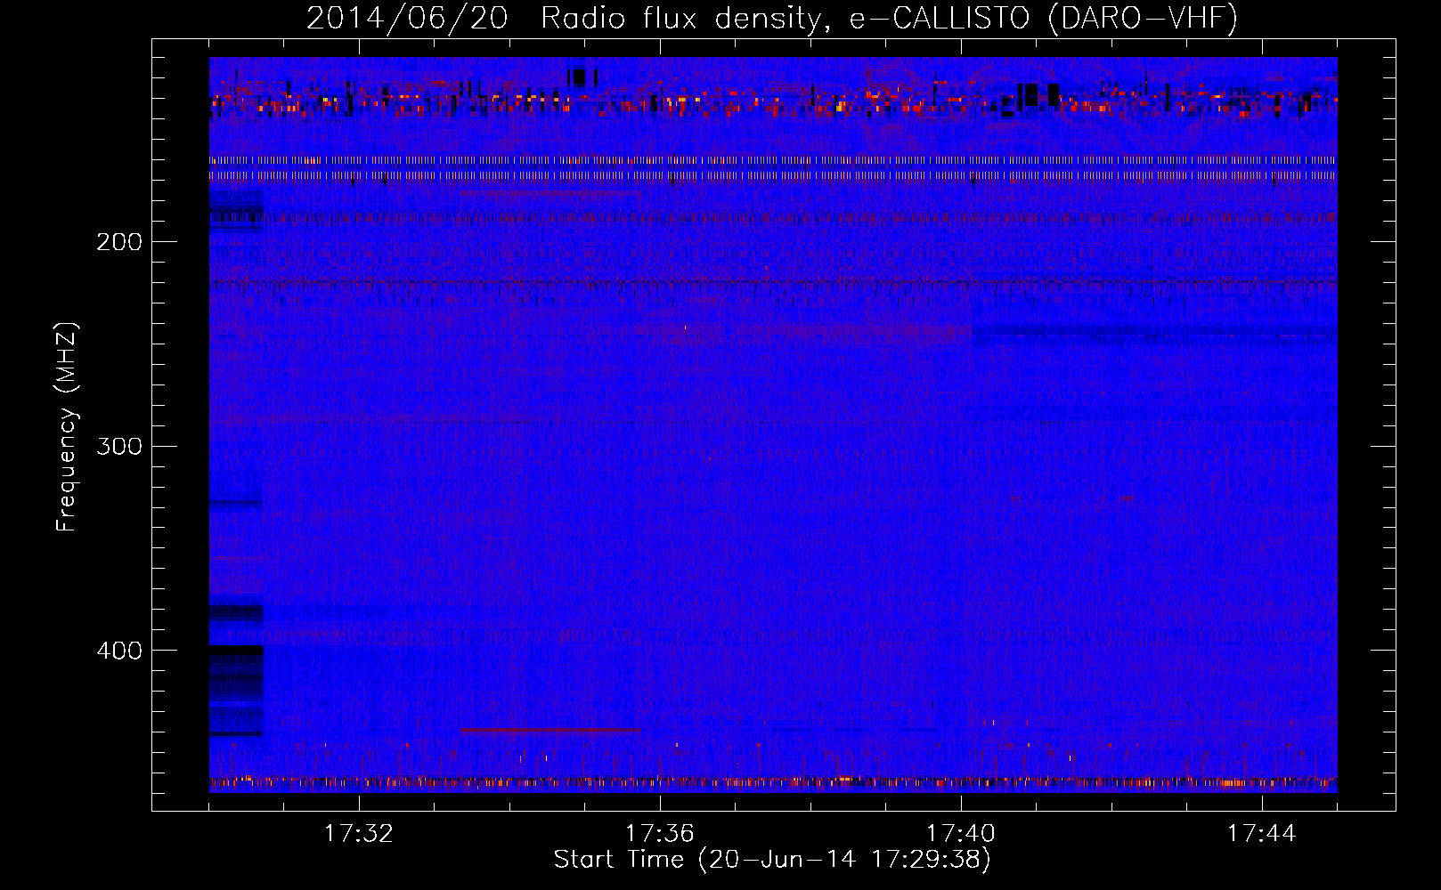Click the 400 frequency tick label
1441x890 pixels.
point(119,651)
